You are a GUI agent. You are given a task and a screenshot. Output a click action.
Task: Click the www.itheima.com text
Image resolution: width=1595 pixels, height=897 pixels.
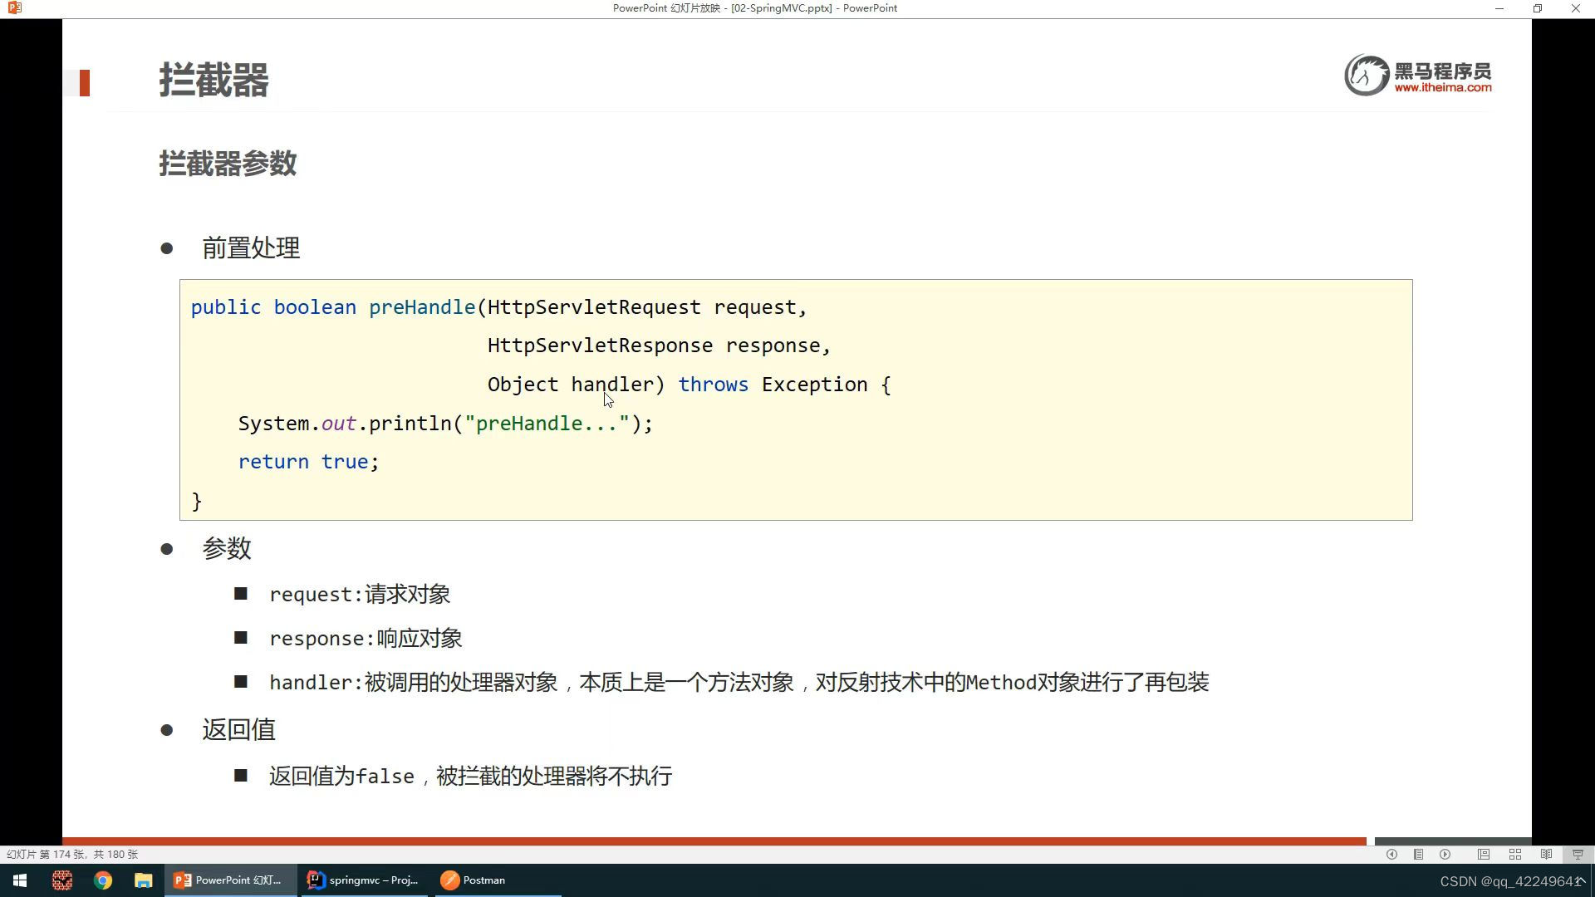coord(1443,87)
